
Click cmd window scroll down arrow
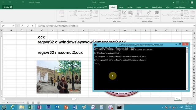[x=187, y=89]
